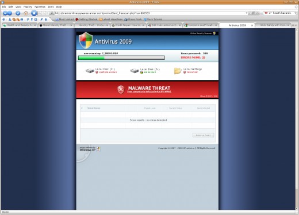Switch to the Health and Beauty tab
Image resolution: width=299 pixels, height=215 pixels.
[19, 25]
